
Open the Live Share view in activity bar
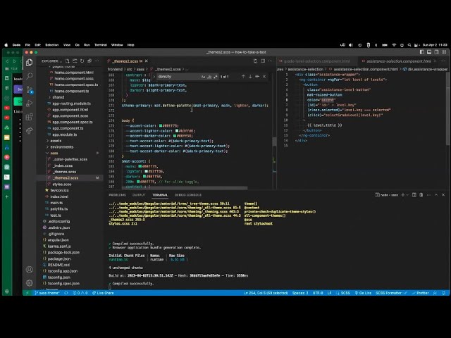[30, 130]
